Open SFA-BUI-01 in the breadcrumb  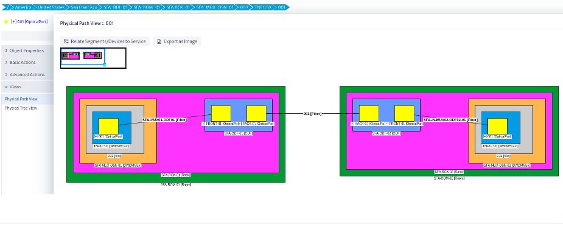tap(115, 7)
